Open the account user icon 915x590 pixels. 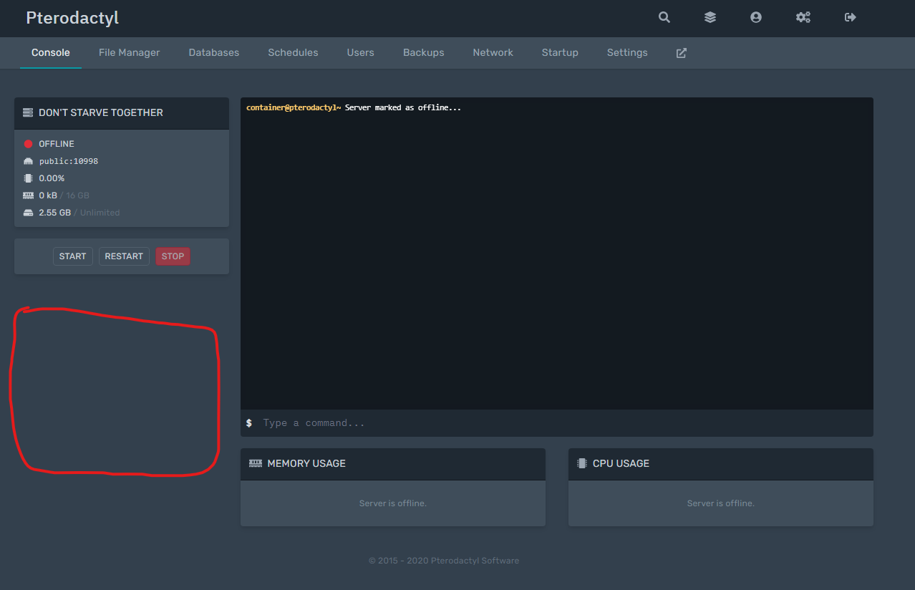(756, 17)
